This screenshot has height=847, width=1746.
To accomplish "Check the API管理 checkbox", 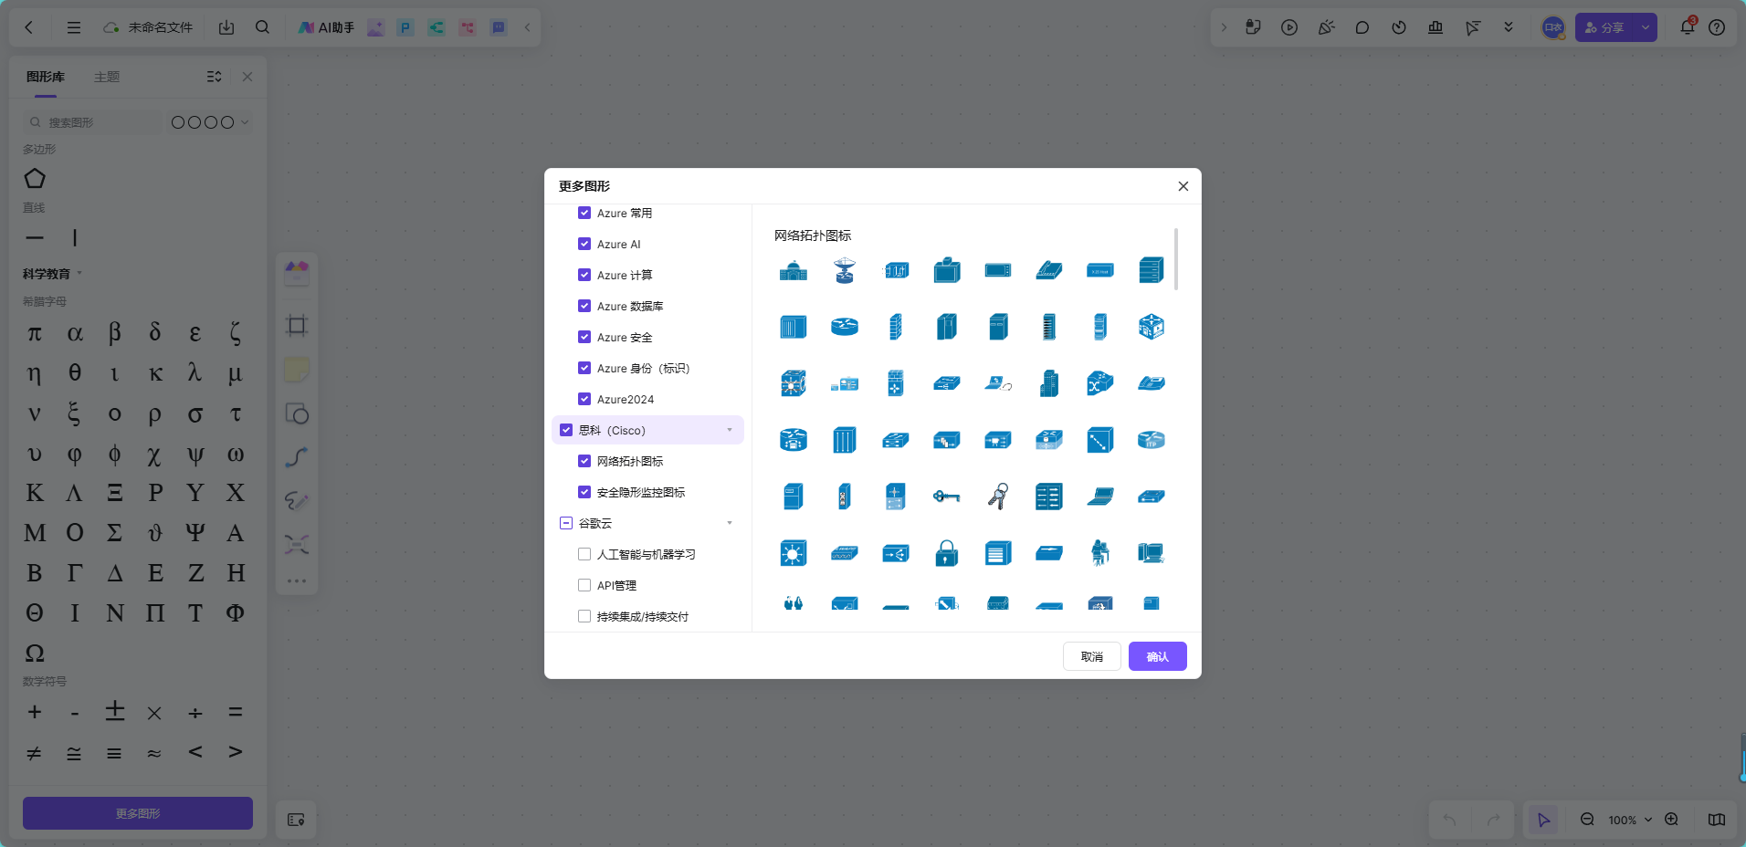I will [x=584, y=585].
